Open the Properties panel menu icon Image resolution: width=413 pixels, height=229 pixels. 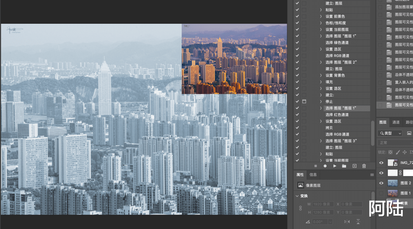pos(372,175)
